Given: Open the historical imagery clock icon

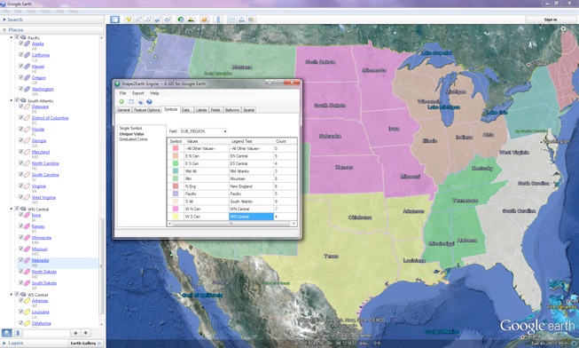Looking at the screenshot, I should (x=181, y=20).
